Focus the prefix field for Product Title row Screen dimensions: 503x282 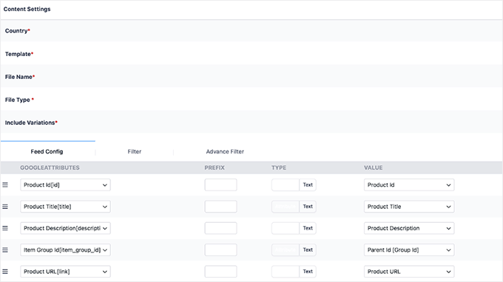[220, 207]
